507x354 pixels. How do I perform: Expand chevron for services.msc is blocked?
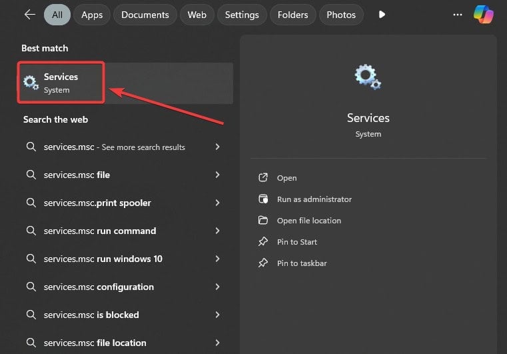point(218,315)
